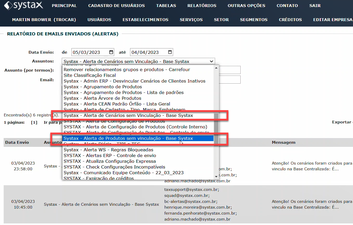The width and height of the screenshot is (353, 225).
Task: Open the ESTABELECIMENTOS submenu
Action: coord(145,20)
